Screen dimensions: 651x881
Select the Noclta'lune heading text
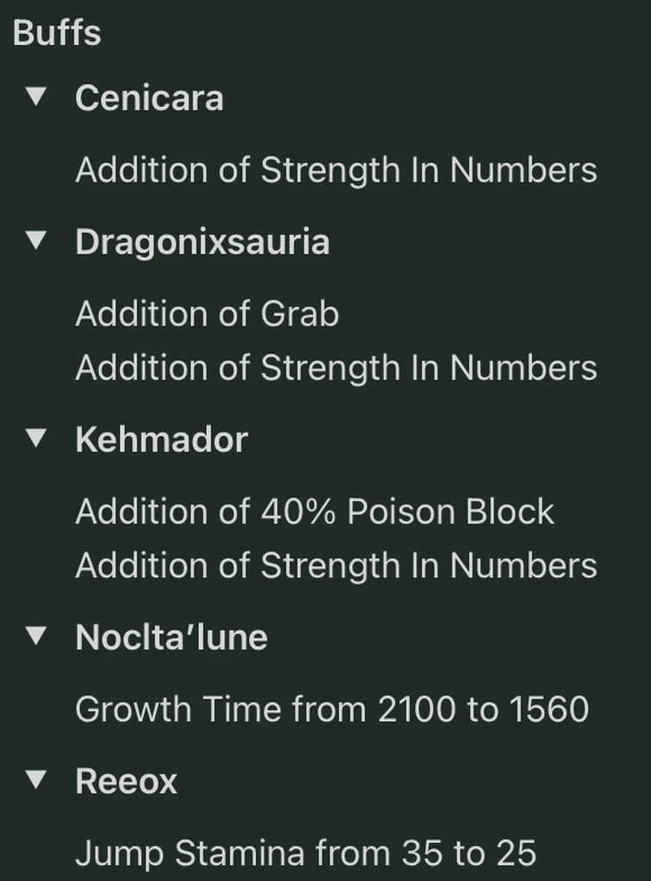(172, 637)
